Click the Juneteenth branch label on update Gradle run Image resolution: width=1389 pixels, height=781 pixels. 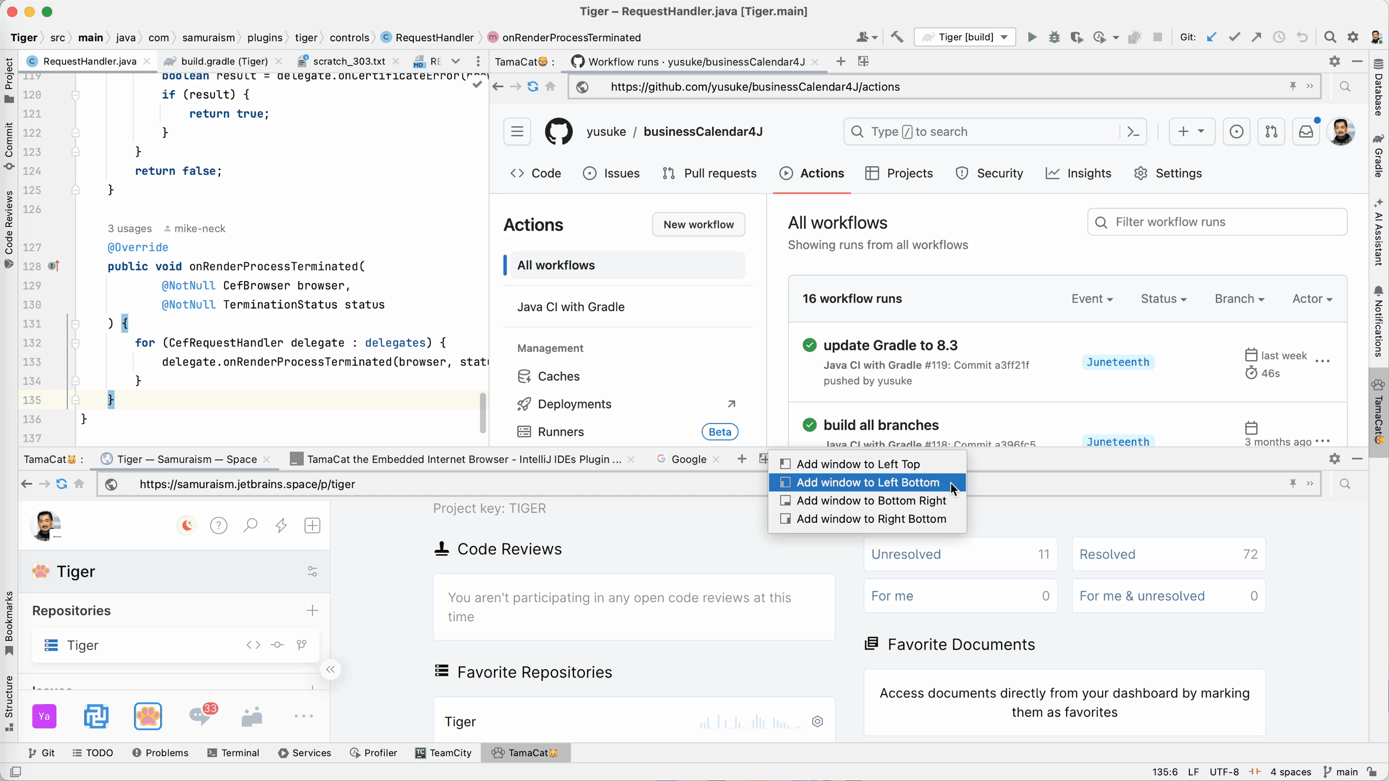point(1118,362)
